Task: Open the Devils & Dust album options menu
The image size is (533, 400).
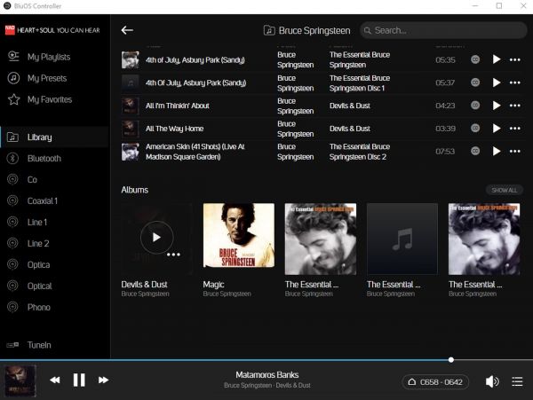Action: 173,255
